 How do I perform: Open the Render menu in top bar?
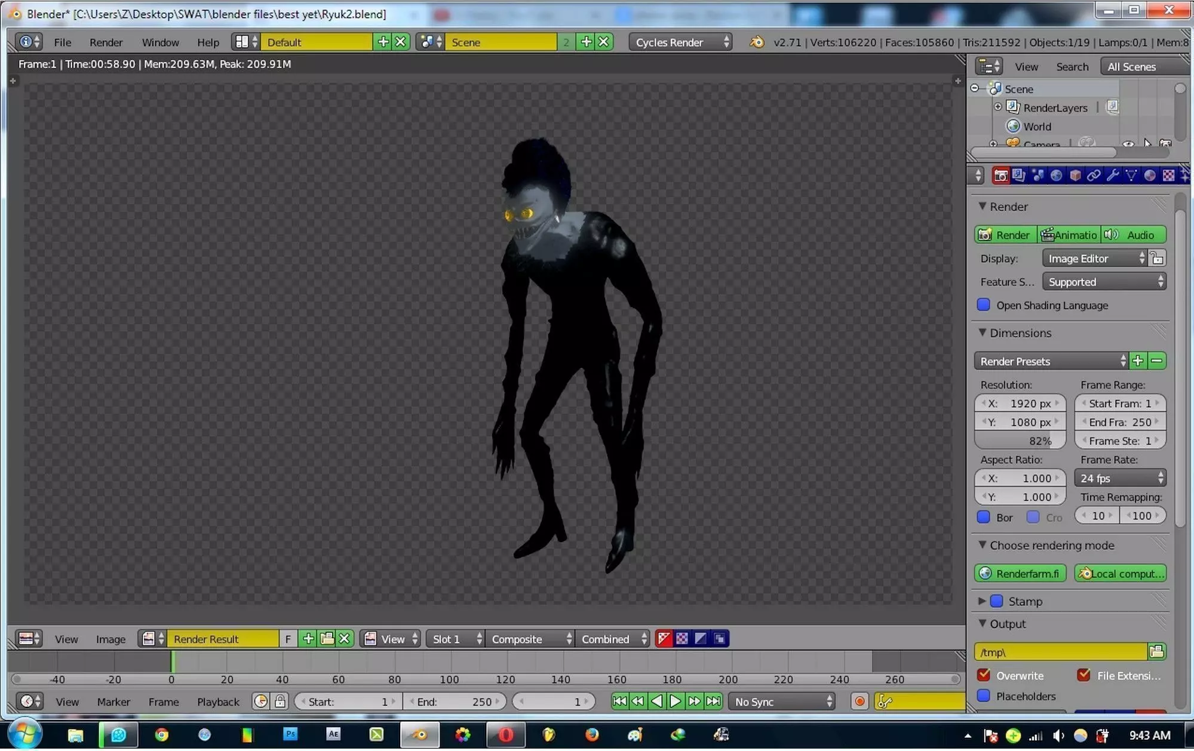(x=106, y=42)
